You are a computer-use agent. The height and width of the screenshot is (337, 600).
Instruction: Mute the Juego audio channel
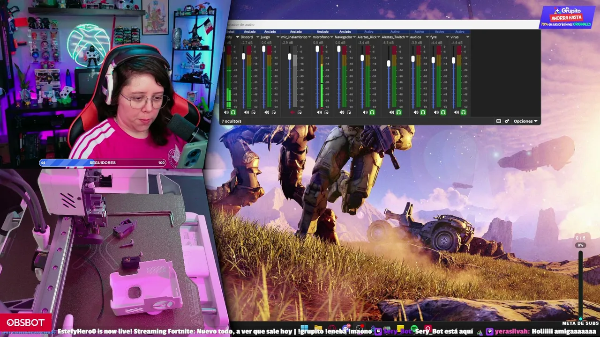click(x=267, y=112)
